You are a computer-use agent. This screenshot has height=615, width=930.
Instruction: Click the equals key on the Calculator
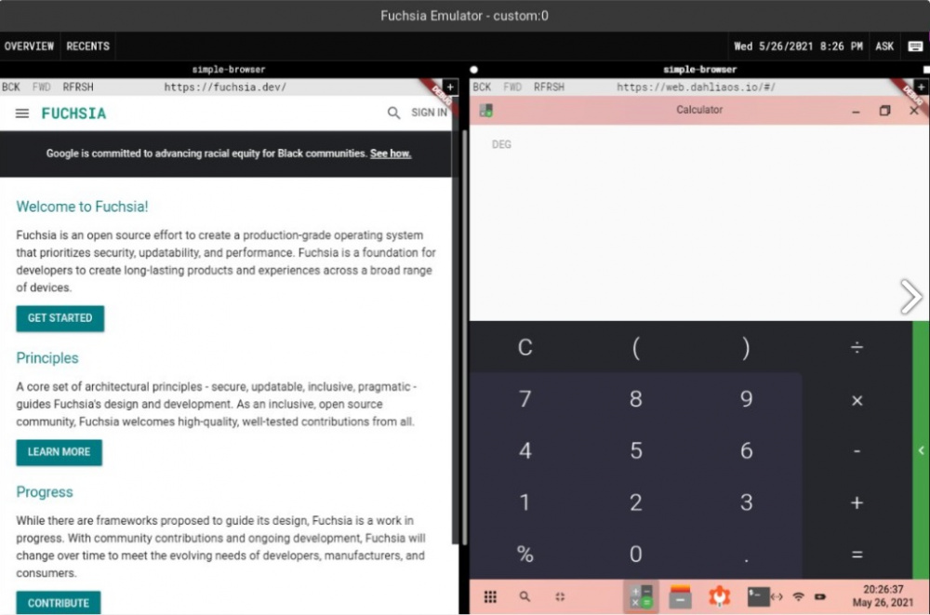click(857, 555)
